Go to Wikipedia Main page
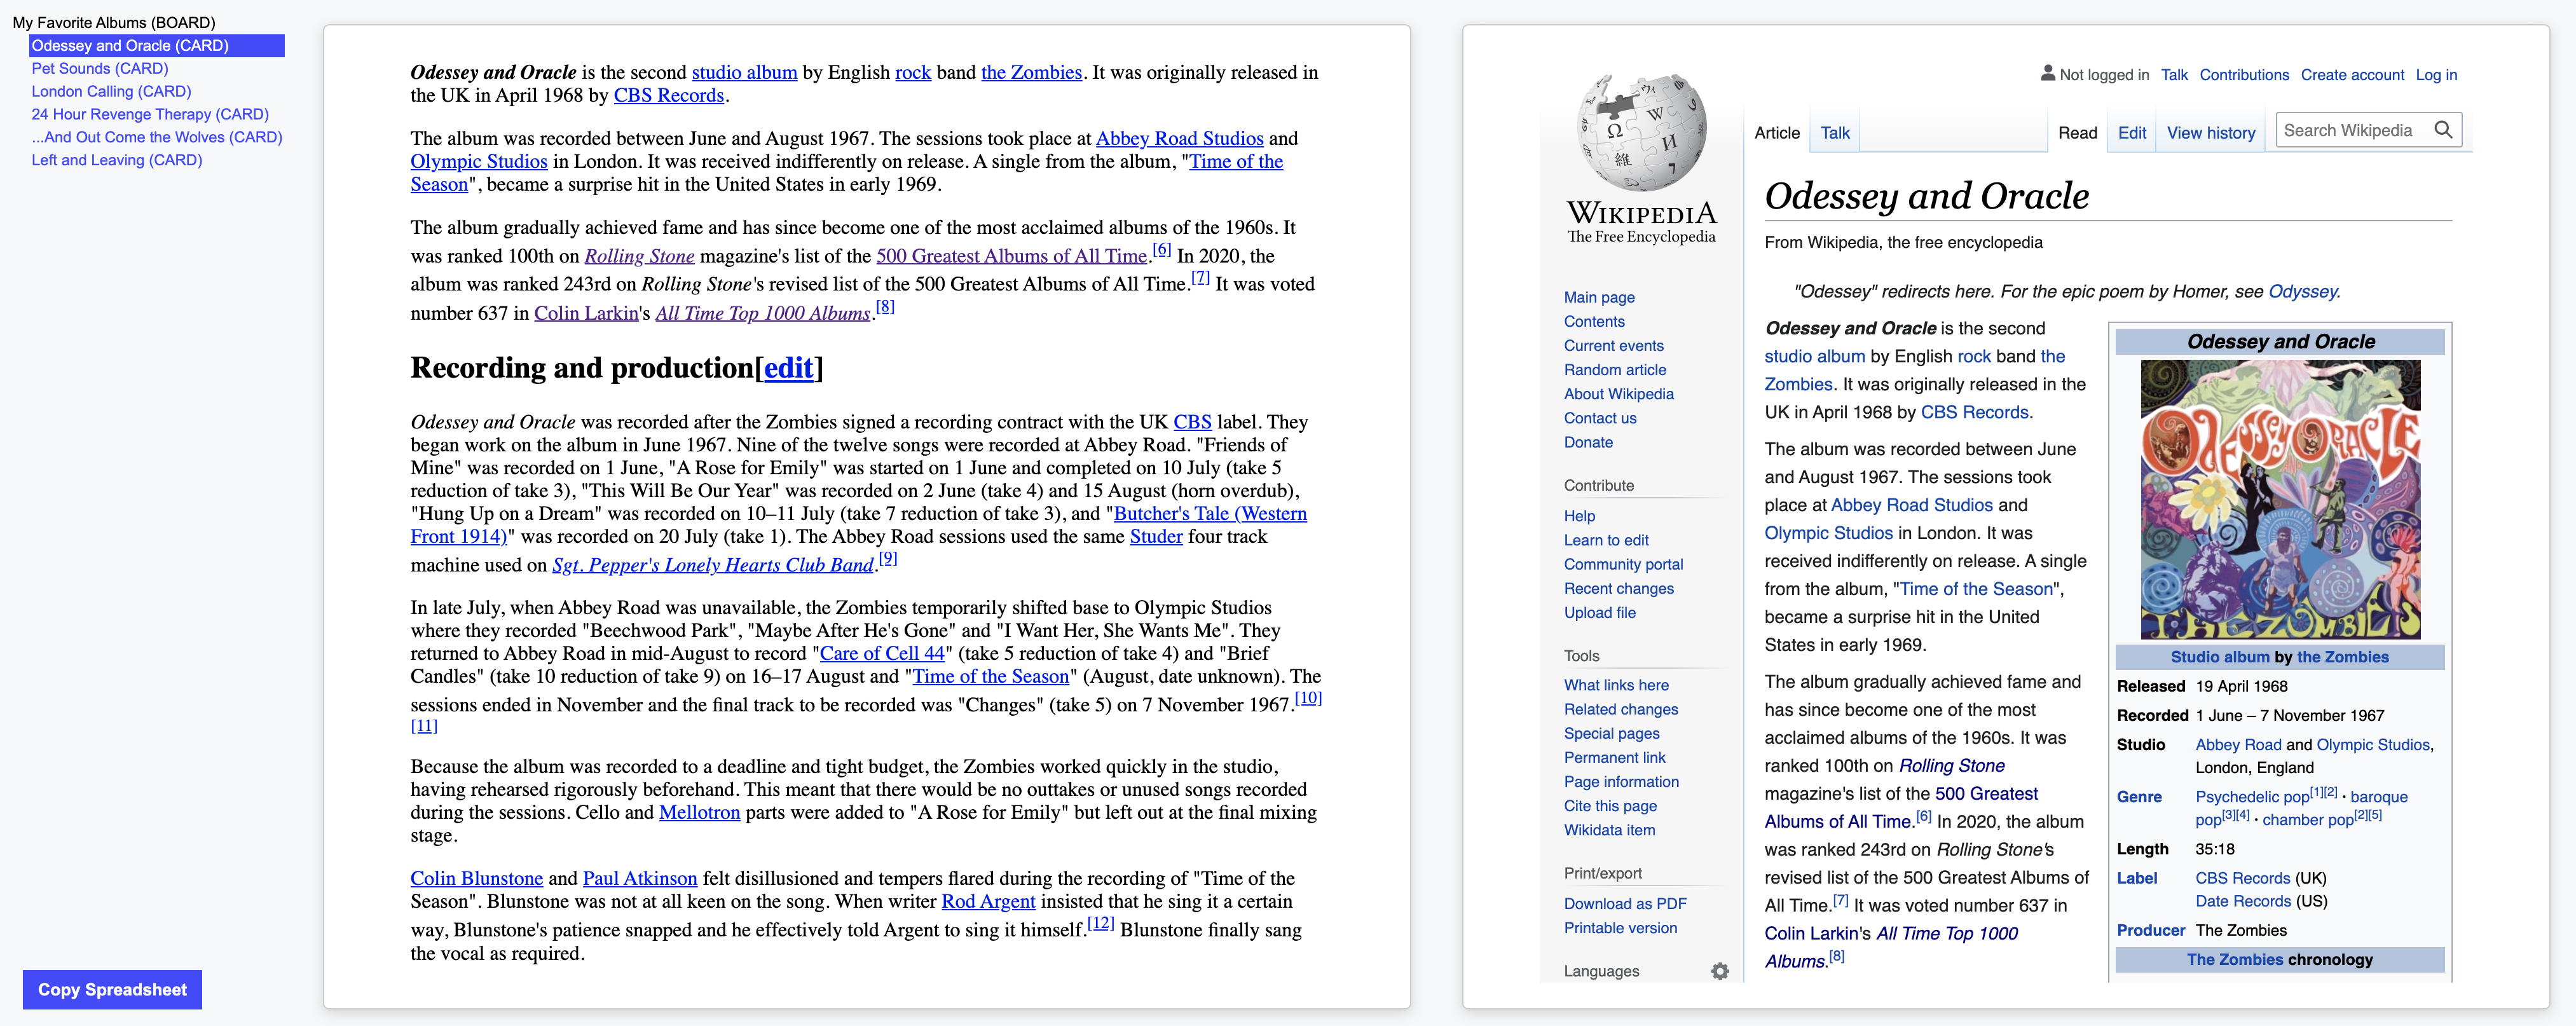 tap(1598, 297)
